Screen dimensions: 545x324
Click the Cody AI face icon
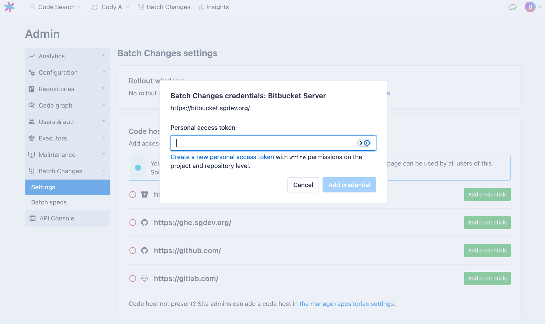point(95,7)
